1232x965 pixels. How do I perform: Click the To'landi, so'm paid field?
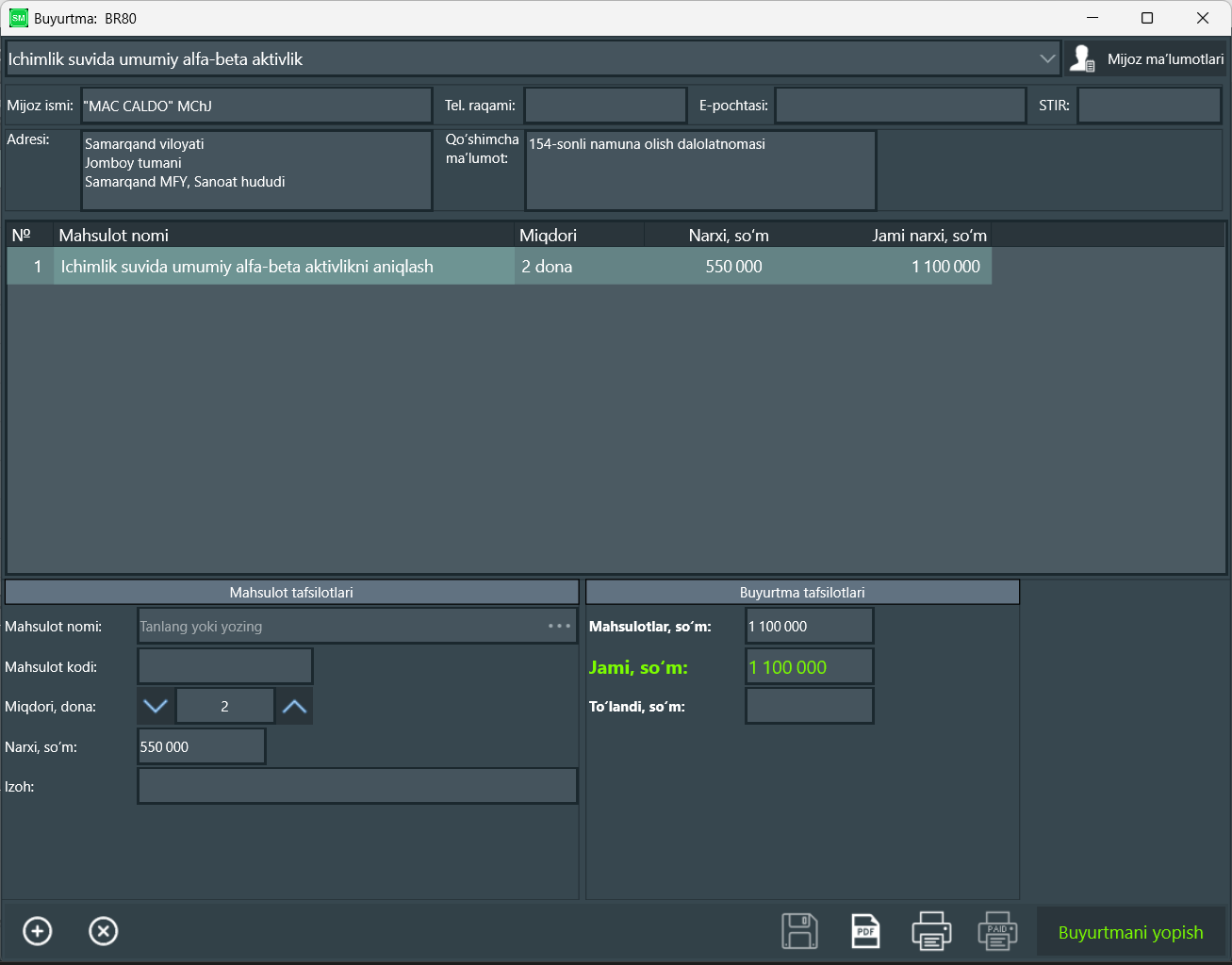click(x=810, y=706)
